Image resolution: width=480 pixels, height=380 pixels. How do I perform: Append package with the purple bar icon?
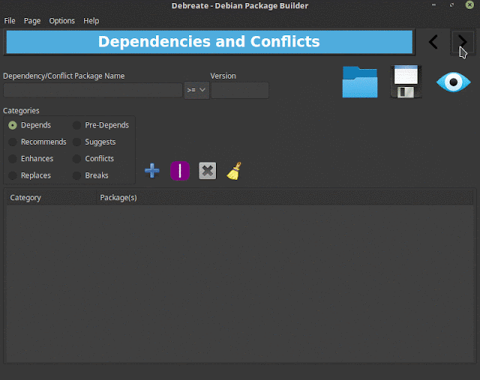point(180,170)
